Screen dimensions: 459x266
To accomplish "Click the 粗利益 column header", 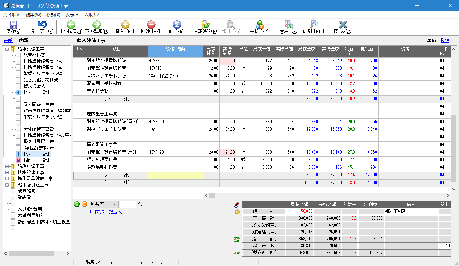I will pyautogui.click(x=367, y=51).
